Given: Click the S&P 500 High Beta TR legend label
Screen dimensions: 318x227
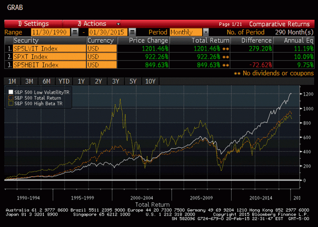Looking at the screenshot, I should pyautogui.click(x=38, y=104).
